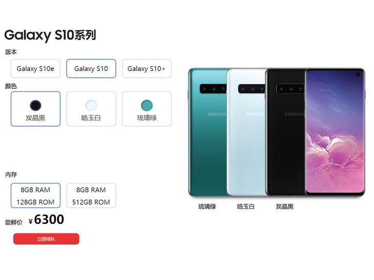Viewport: 374px width, 280px height.
Task: Click the black phone back image
Action: coord(285,132)
